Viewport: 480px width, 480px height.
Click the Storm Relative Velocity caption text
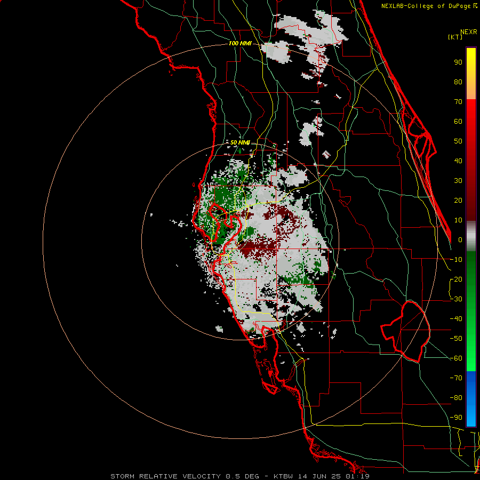240,476
